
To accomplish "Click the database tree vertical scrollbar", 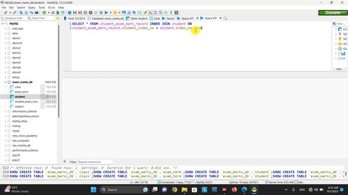I will click(x=59, y=71).
